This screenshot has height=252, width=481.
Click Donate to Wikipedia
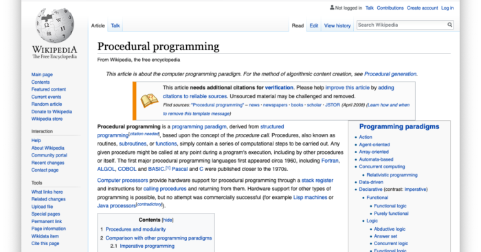coord(52,112)
